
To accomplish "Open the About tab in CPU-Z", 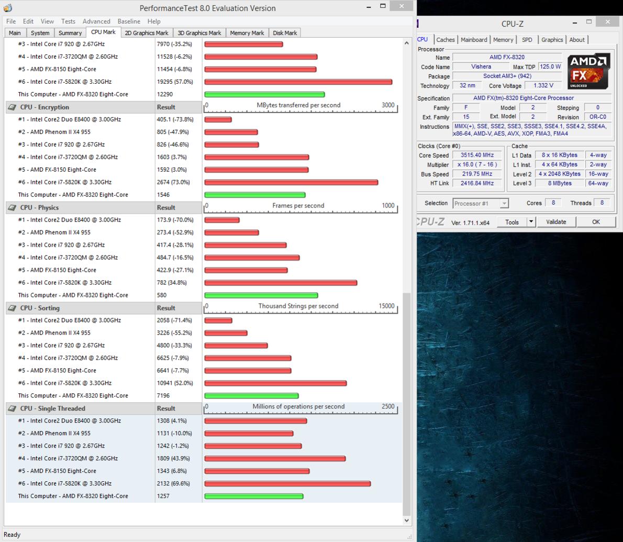I will [x=577, y=40].
